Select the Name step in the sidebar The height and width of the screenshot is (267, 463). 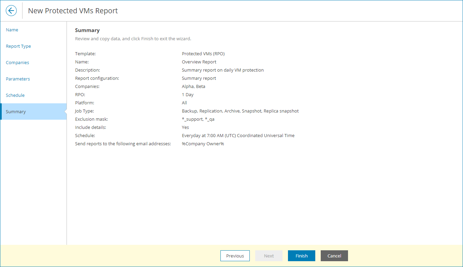point(12,30)
